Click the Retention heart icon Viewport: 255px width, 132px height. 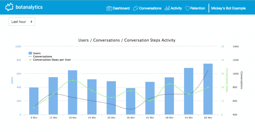click(187, 8)
